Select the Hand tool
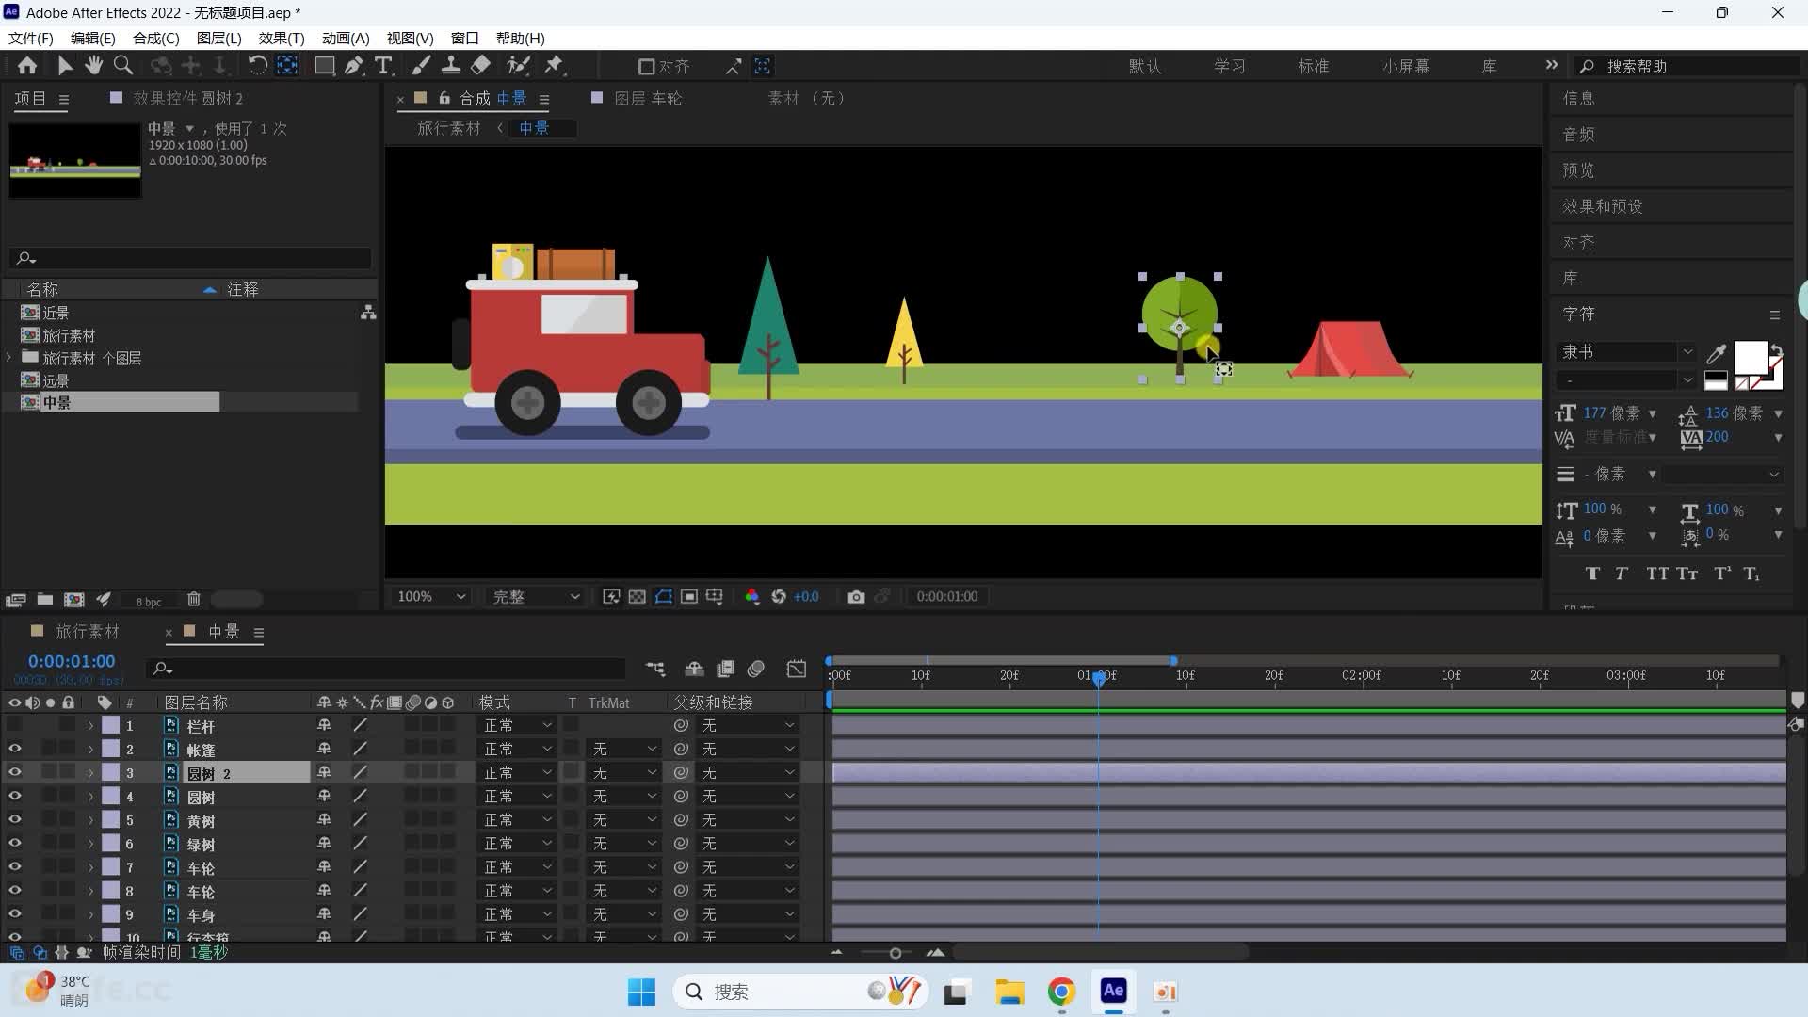The image size is (1808, 1017). 93,66
